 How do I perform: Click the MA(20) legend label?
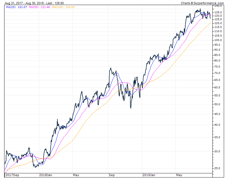[11, 7]
